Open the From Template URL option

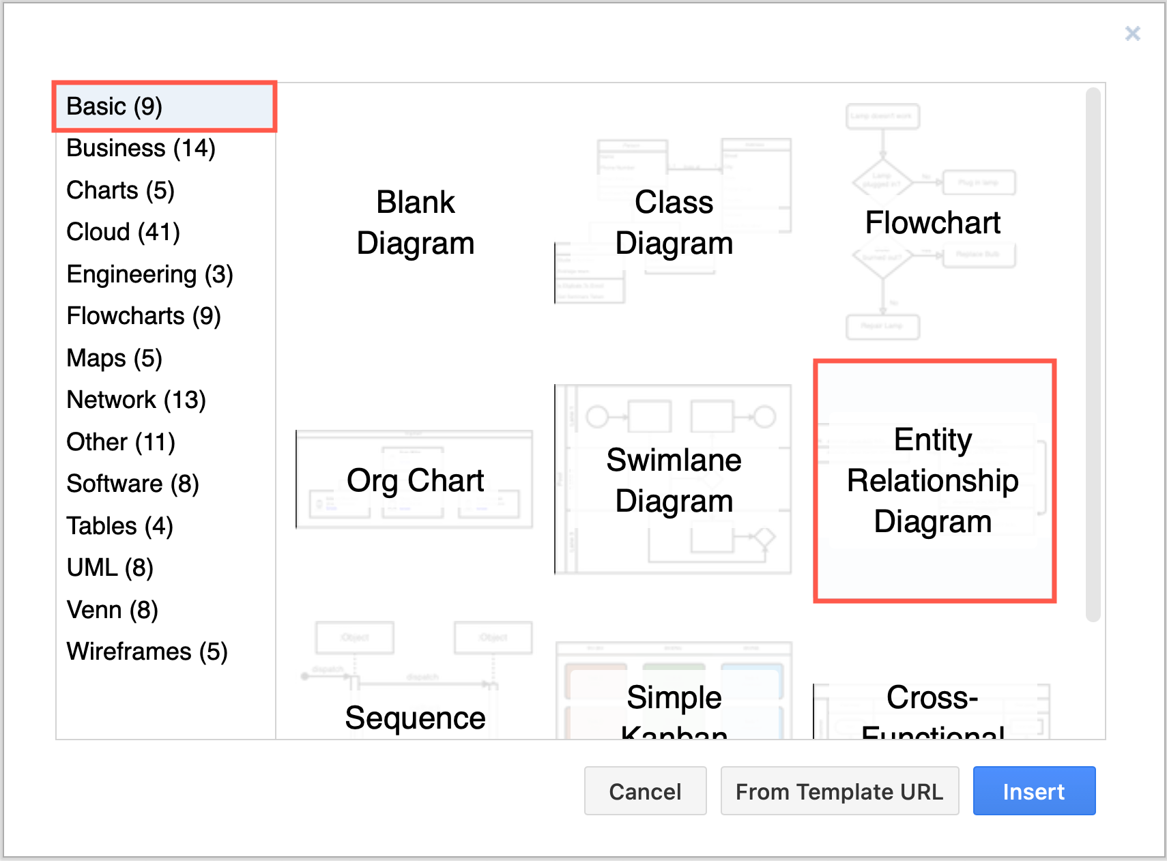839,791
